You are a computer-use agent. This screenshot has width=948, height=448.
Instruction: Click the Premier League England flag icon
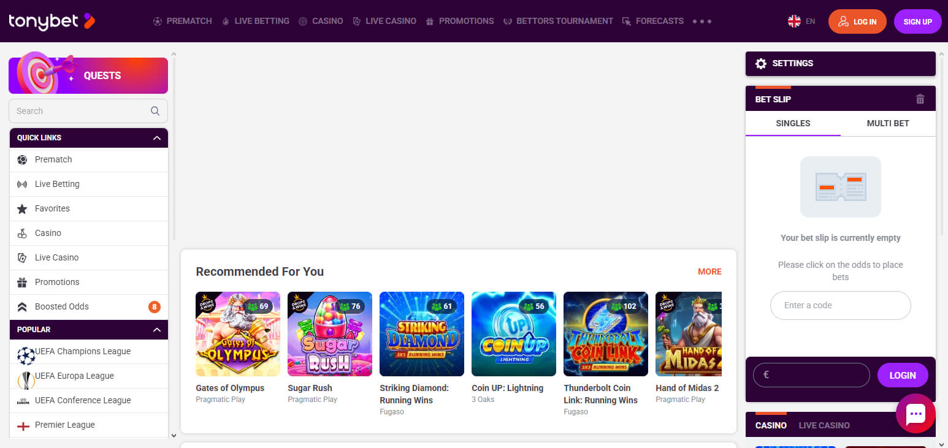pos(23,426)
